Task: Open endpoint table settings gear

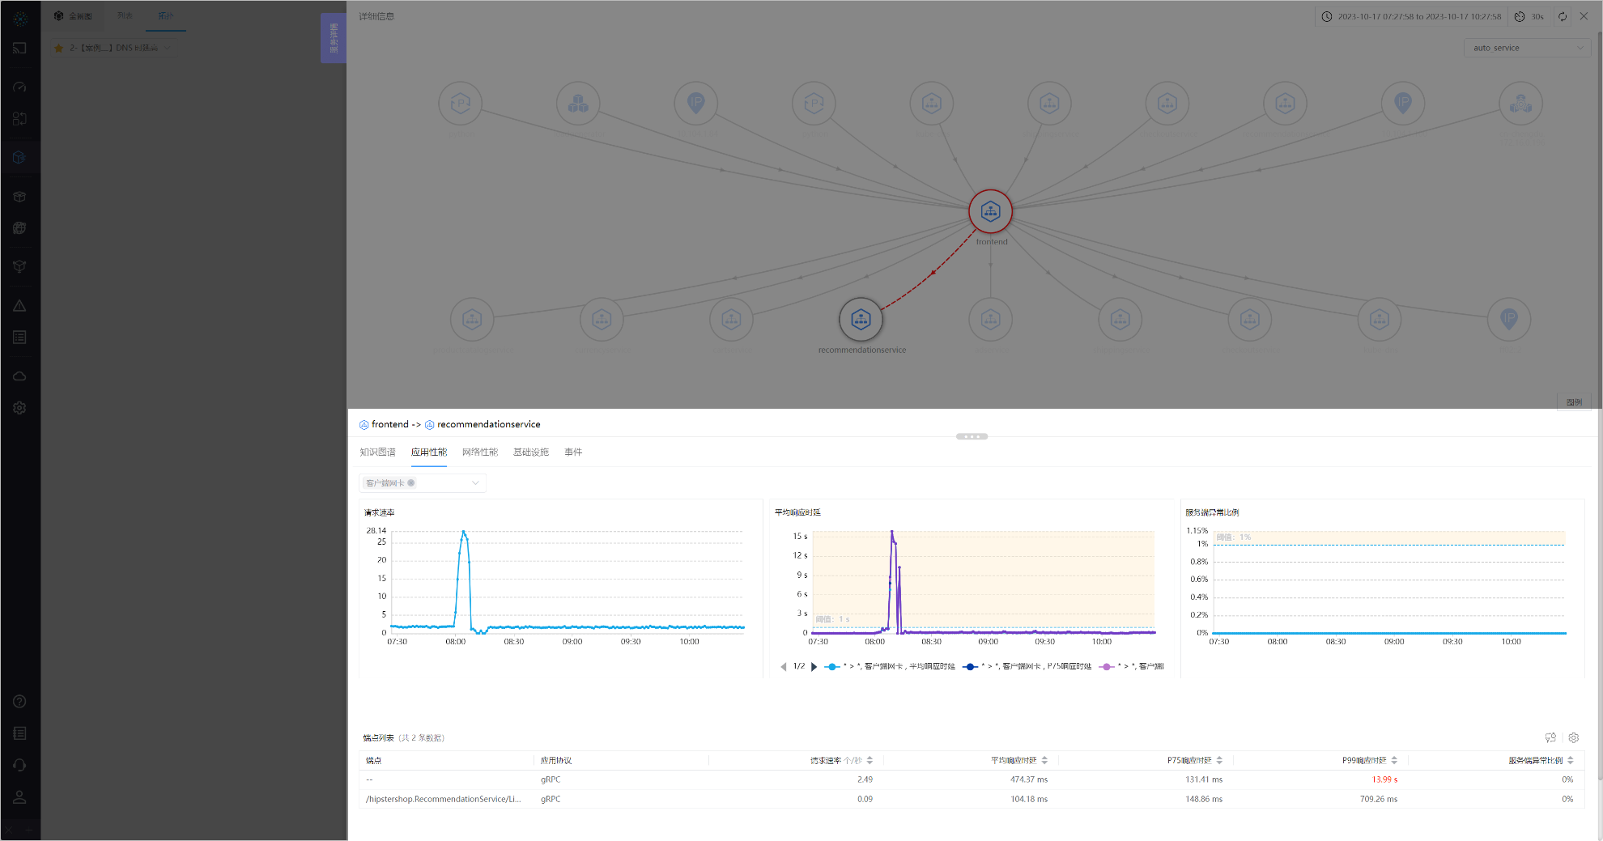Action: tap(1573, 738)
